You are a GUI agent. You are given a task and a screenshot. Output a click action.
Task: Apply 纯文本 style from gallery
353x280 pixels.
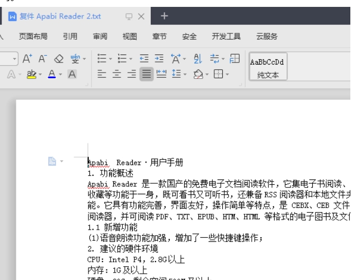click(x=268, y=67)
